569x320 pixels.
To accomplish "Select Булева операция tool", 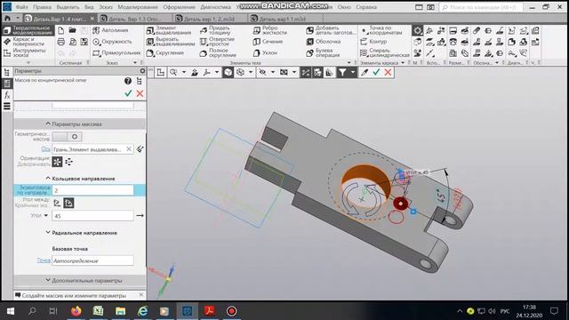I will [323, 53].
